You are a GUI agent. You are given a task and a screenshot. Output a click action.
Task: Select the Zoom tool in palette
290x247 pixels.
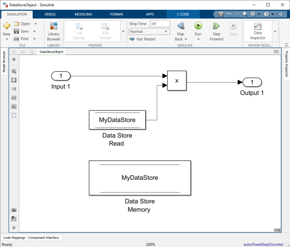tap(14, 71)
